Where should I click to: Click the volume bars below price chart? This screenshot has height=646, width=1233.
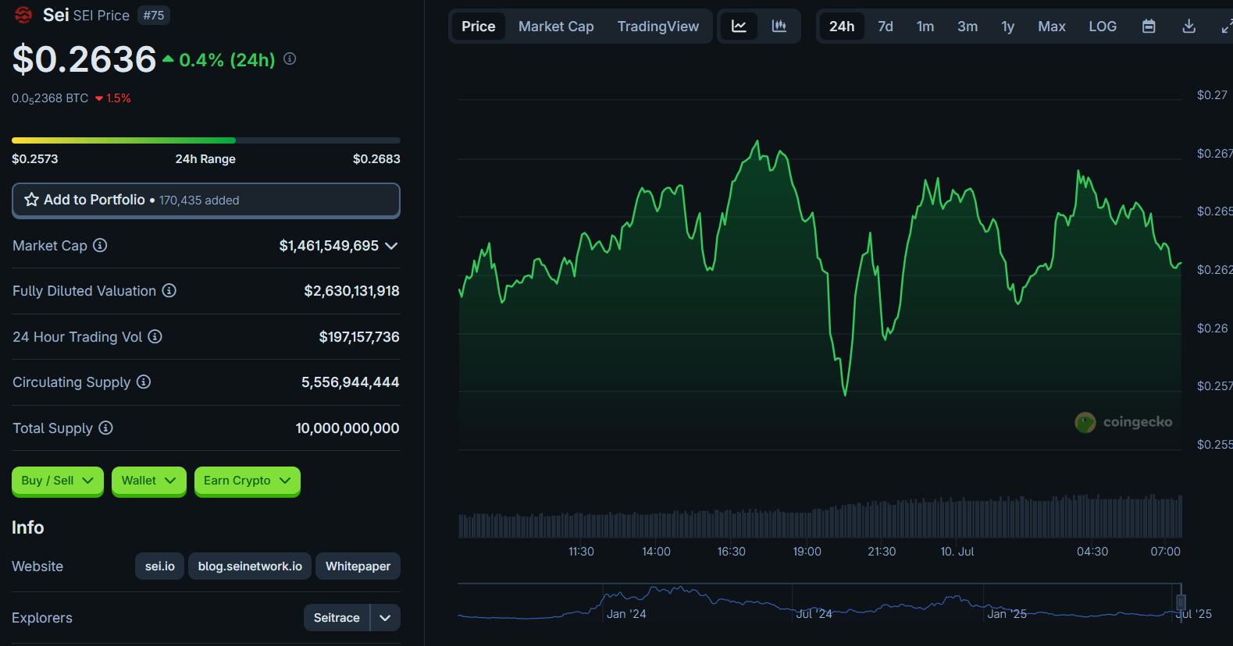tap(820, 518)
